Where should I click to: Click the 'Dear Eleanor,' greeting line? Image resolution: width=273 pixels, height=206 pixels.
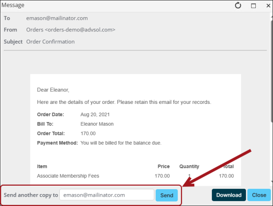[x=53, y=90]
